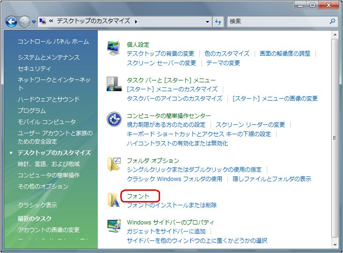Select モバイル コンピュータ in sidebar
Screen dimensions: 343x253
coord(47,122)
